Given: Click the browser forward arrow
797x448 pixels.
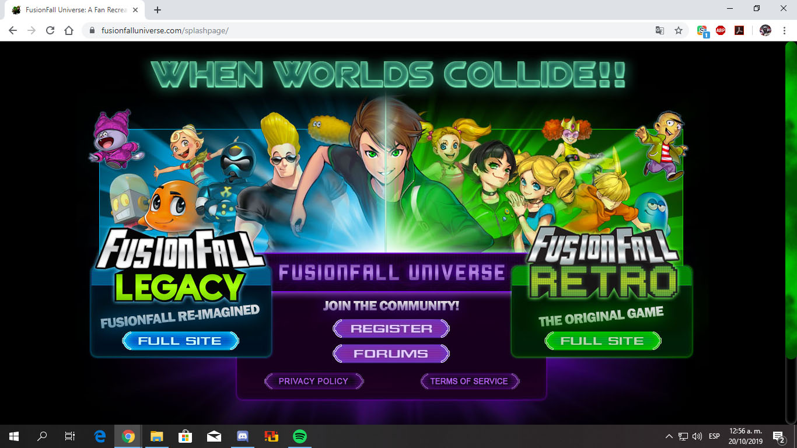Looking at the screenshot, I should [x=32, y=30].
